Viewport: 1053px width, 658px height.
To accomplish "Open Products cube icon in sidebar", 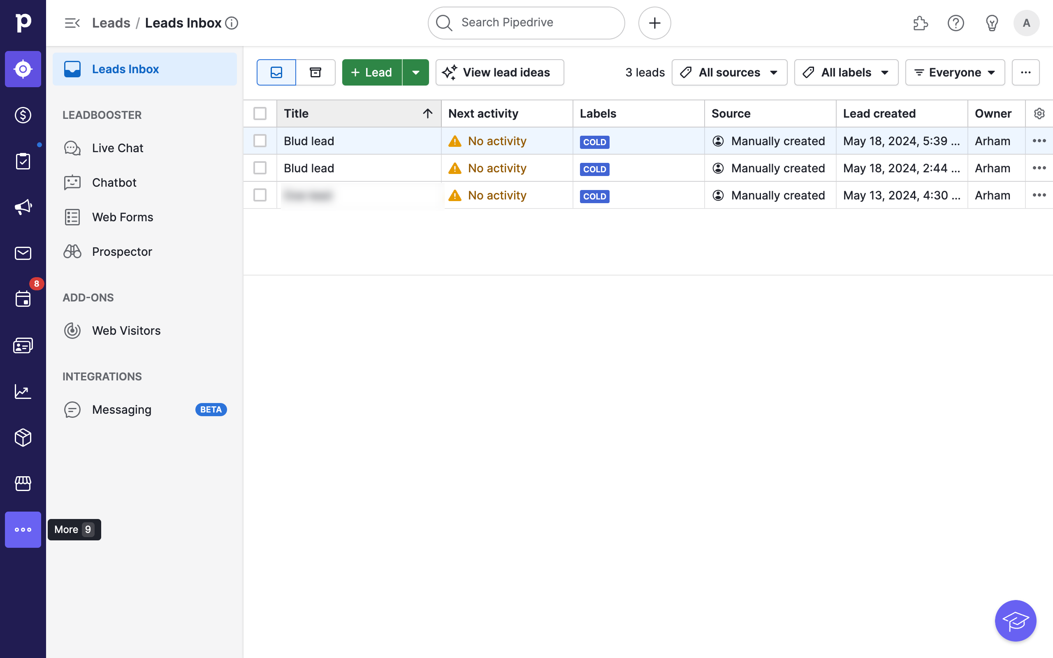I will (23, 437).
